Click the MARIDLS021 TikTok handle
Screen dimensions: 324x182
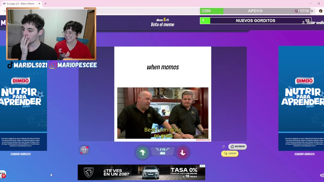point(27,65)
